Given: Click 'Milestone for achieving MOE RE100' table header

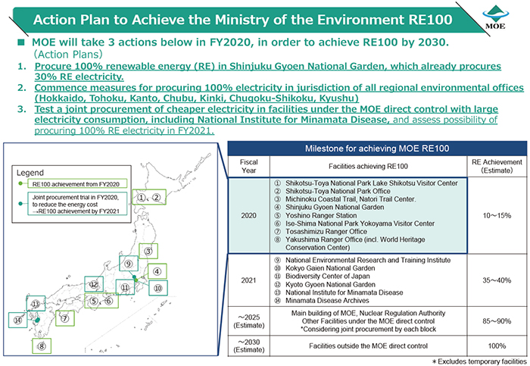Looking at the screenshot, I should tap(377, 149).
